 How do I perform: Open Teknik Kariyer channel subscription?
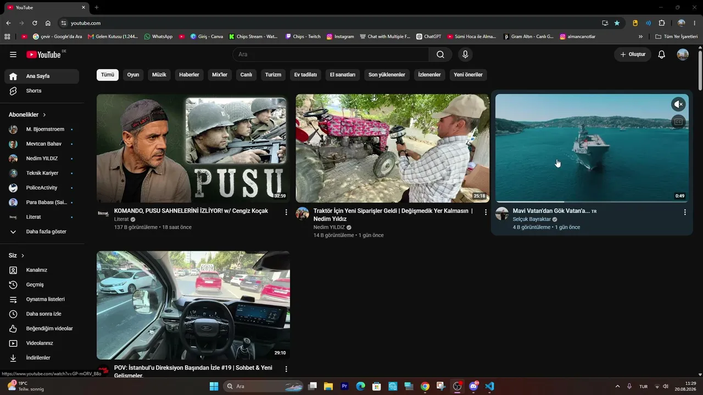point(42,173)
